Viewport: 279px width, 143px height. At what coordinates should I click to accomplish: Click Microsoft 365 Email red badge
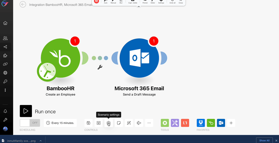(154, 41)
